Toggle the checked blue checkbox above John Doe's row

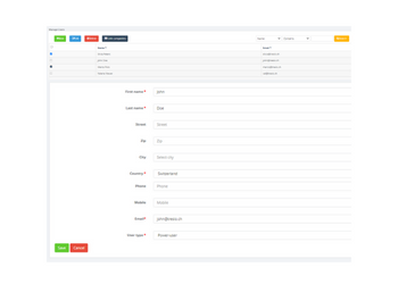(x=51, y=54)
